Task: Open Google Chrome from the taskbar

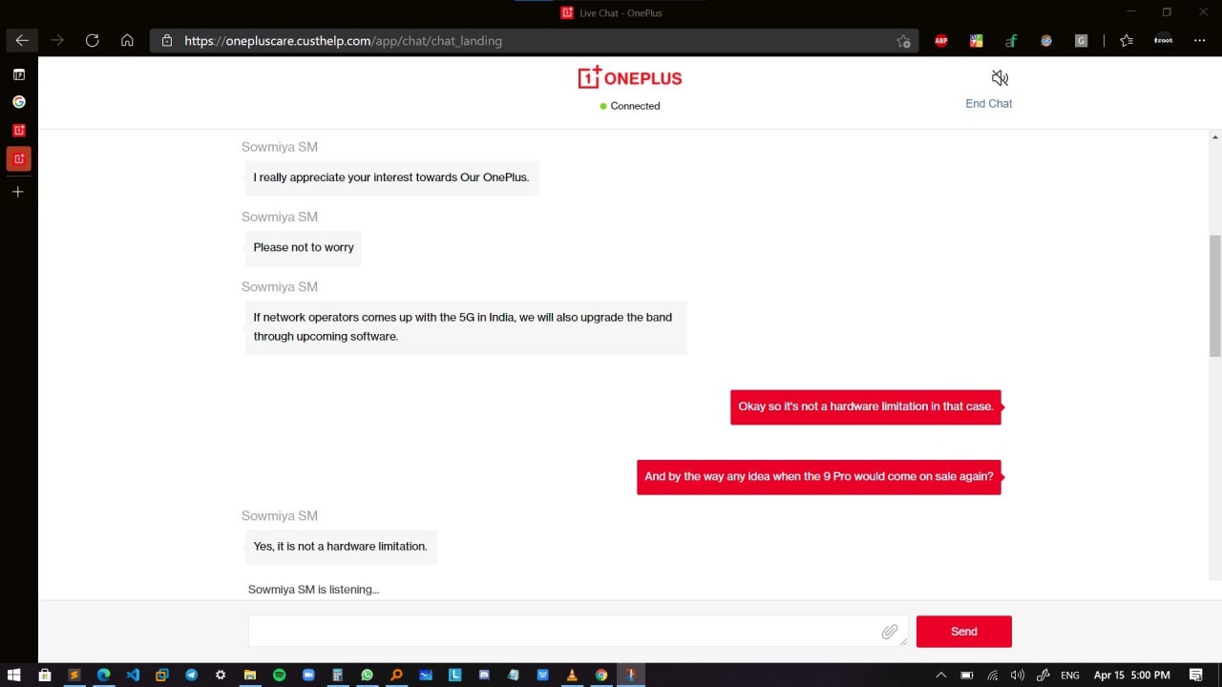Action: (601, 675)
